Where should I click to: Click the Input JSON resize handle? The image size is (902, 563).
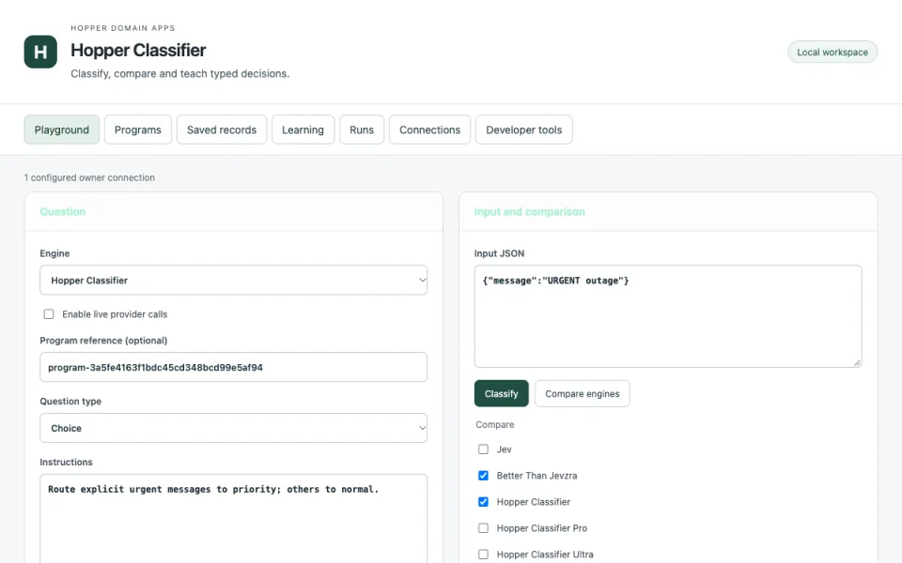click(857, 362)
